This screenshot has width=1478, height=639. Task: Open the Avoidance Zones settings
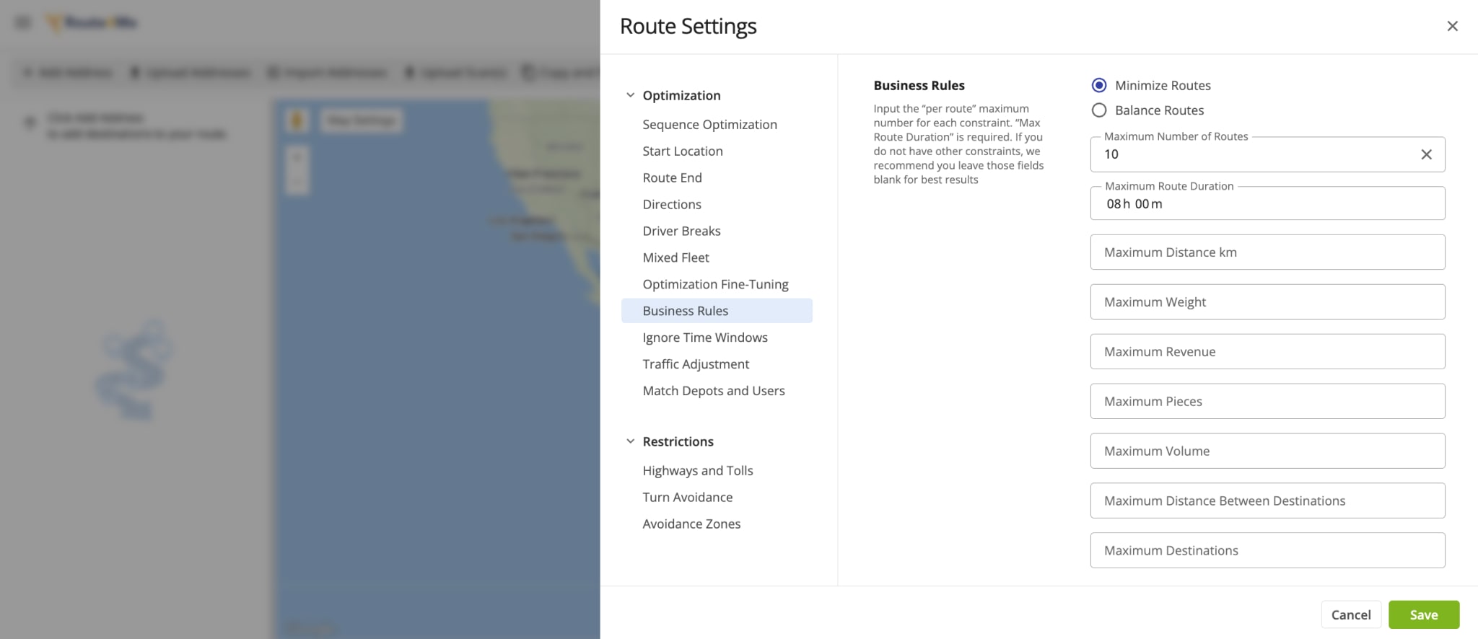(691, 524)
